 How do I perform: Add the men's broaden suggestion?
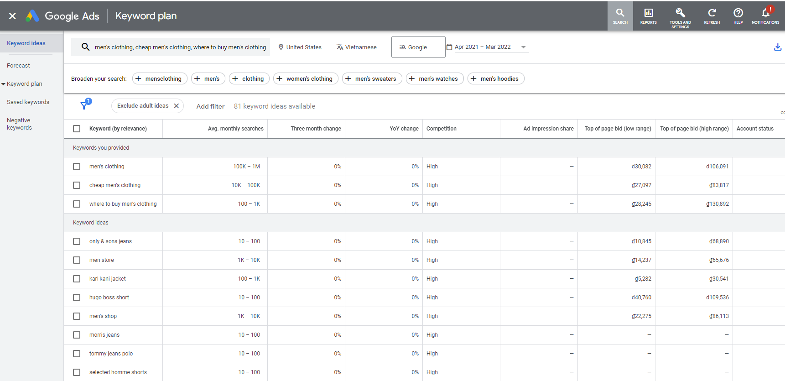[x=208, y=78]
